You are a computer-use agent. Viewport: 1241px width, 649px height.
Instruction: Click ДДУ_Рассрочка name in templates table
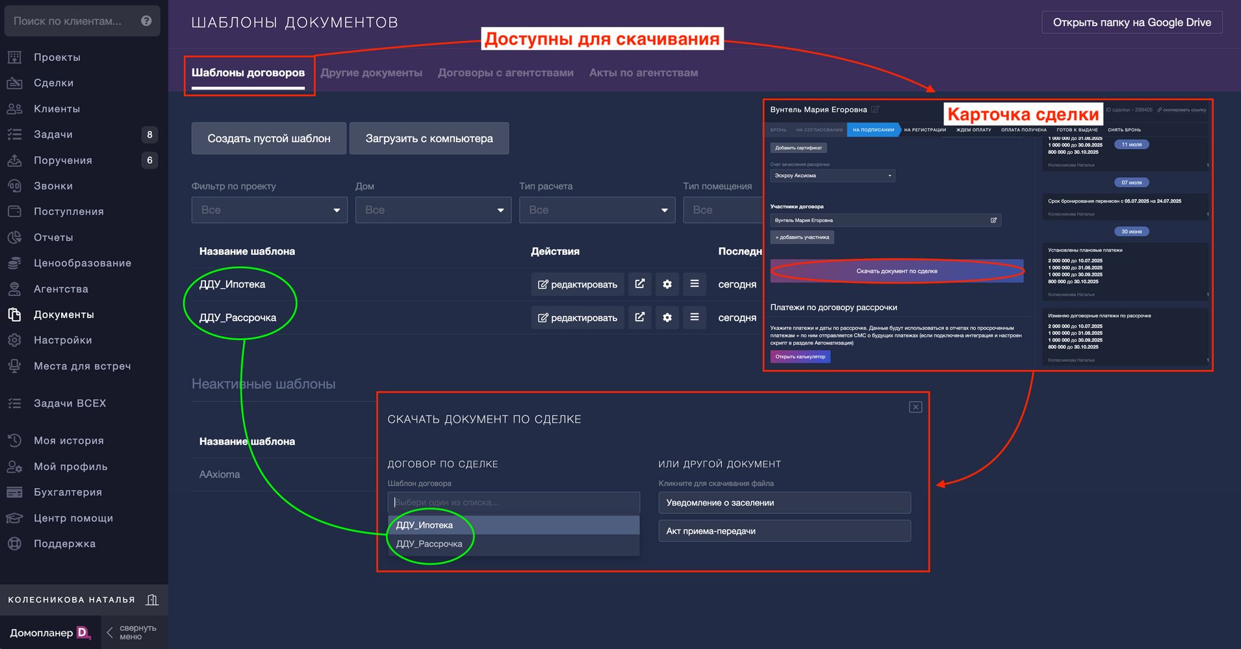[238, 317]
